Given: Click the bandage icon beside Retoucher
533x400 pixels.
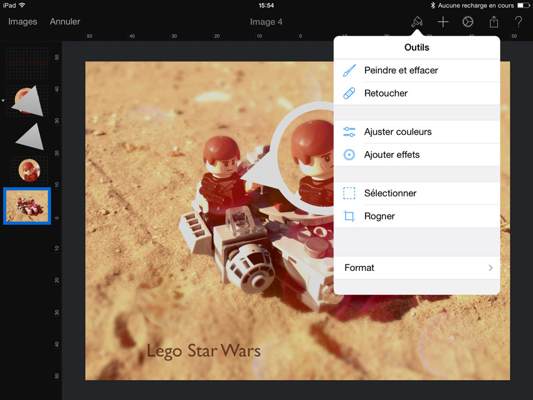Looking at the screenshot, I should 349,93.
